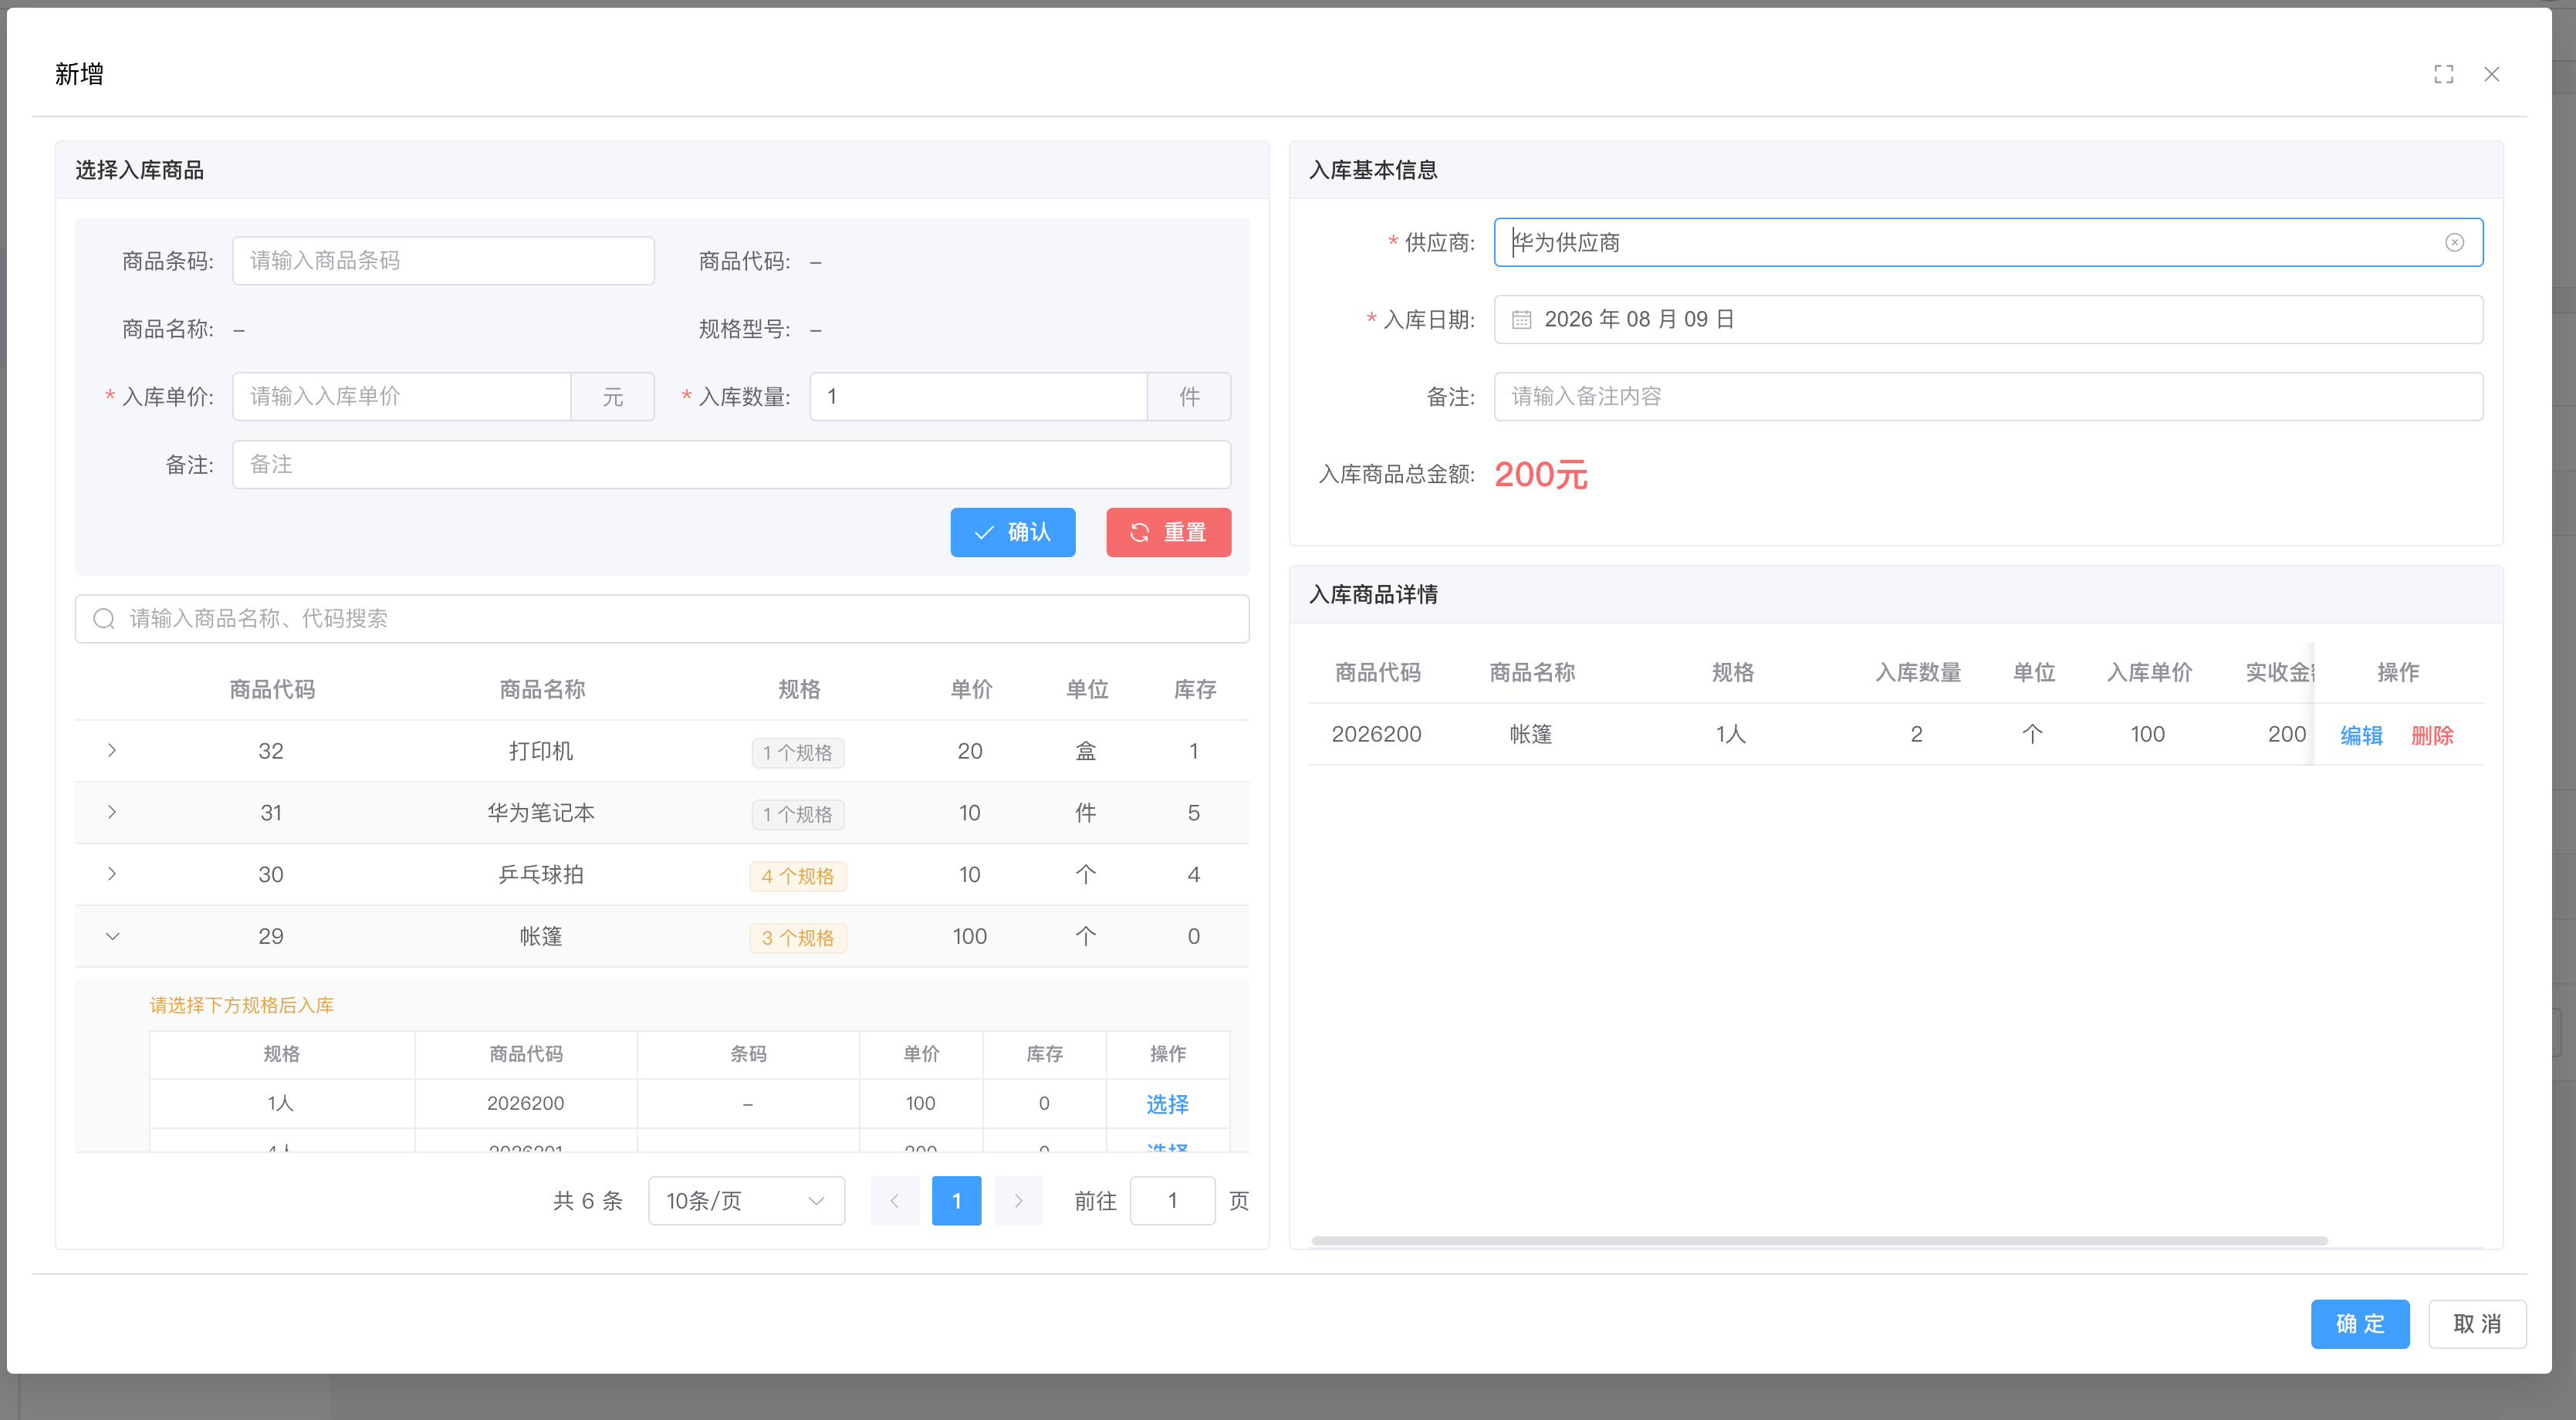Open the 入库日期 date field
The image size is (2576, 1420).
pyautogui.click(x=1987, y=320)
